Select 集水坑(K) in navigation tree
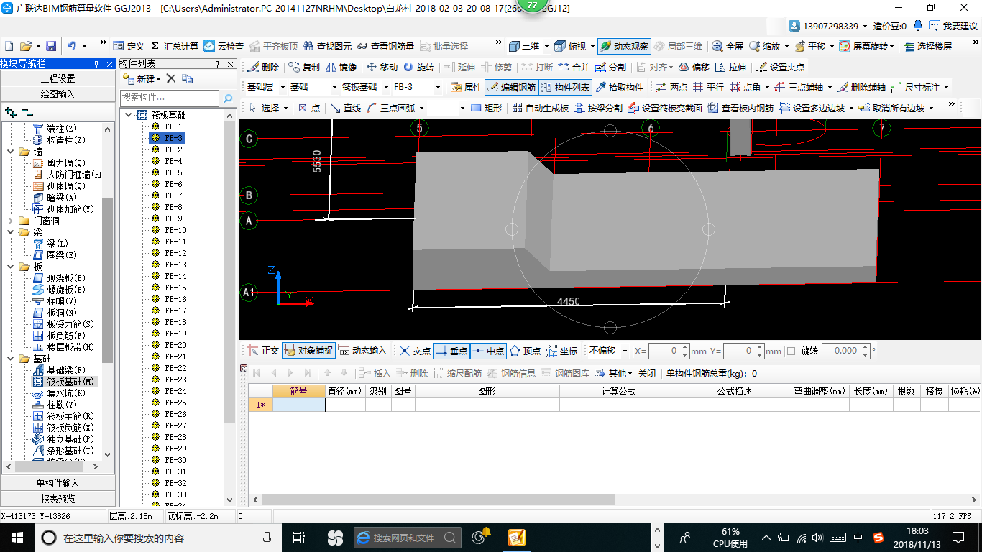The width and height of the screenshot is (982, 552). point(60,393)
